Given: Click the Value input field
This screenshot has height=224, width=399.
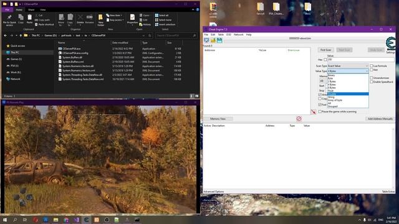Looking at the screenshot, I should (361, 60).
